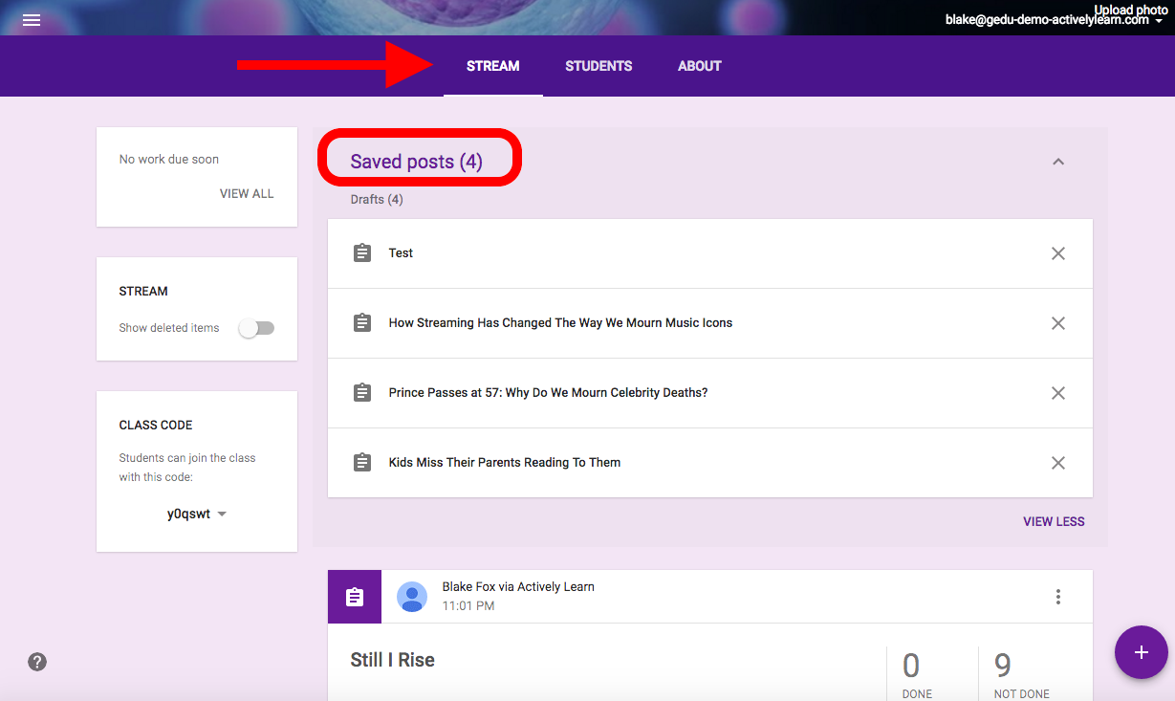Remove the How Streaming Has Changed draft

(1058, 323)
